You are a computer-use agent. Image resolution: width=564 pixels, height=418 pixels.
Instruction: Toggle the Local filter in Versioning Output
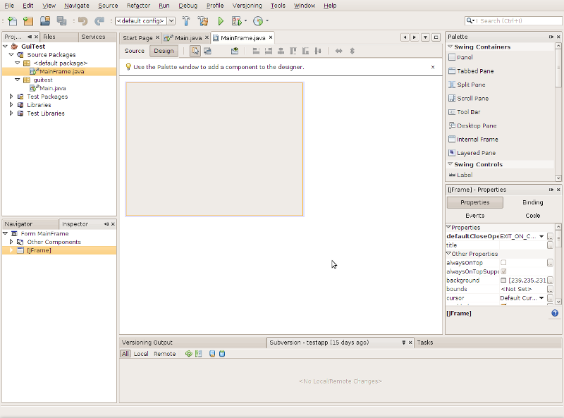(x=141, y=354)
